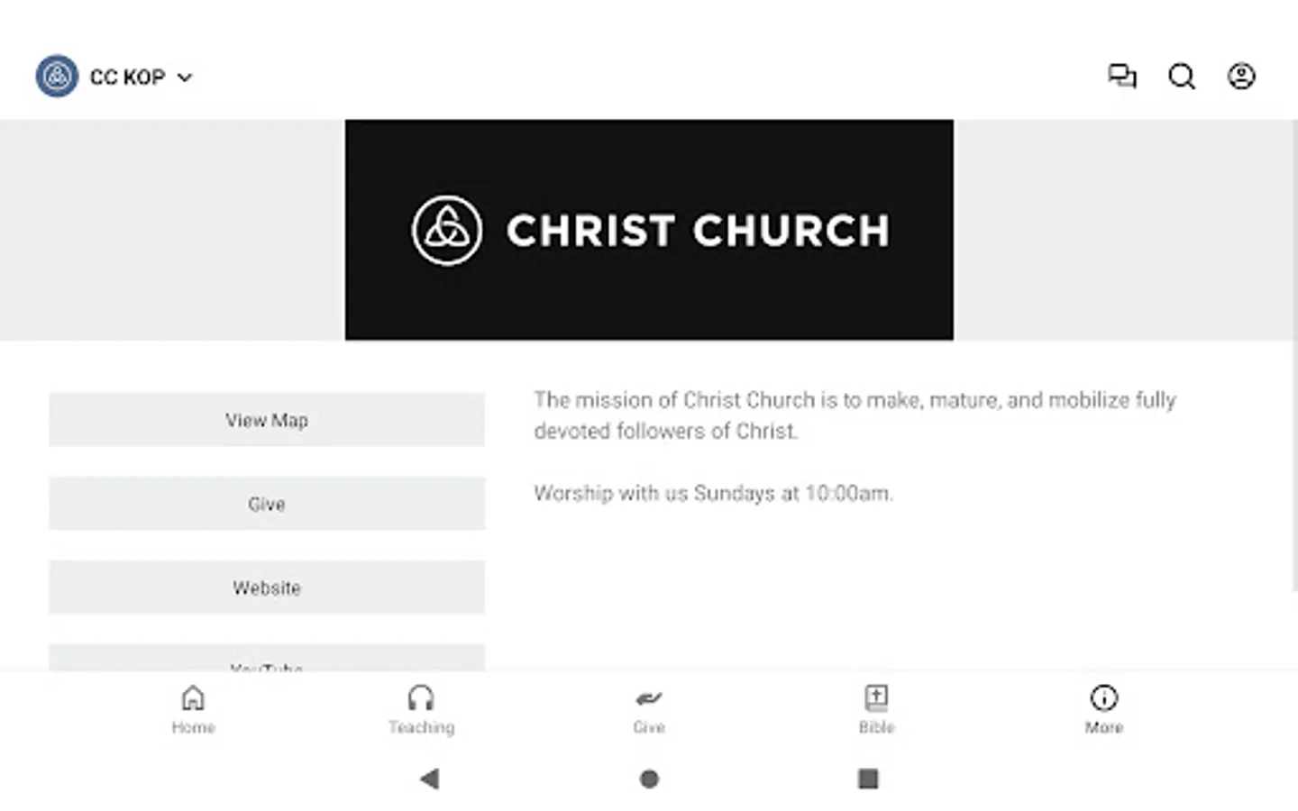Expand the CC KOP campus dropdown arrow

185,77
